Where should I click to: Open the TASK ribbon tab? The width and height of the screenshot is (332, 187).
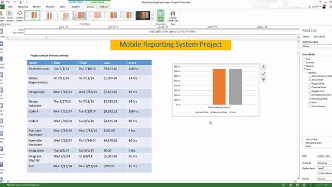coord(10,7)
